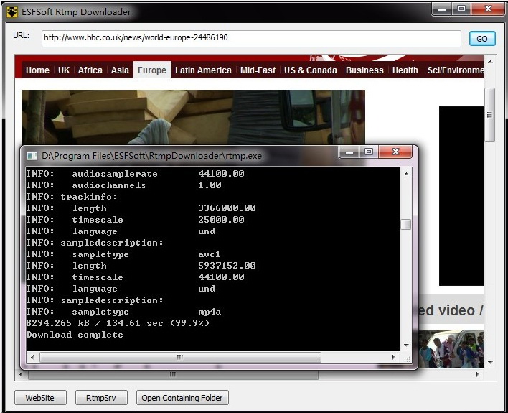Minimize the rtmp.exe console window
Viewport: 508px width, 413px height.
(349, 152)
